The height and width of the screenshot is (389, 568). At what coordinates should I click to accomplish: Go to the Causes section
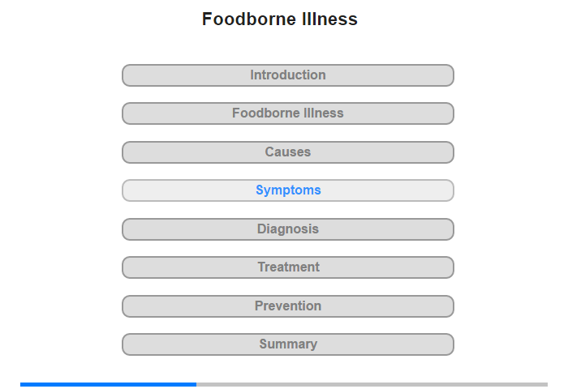[287, 152]
